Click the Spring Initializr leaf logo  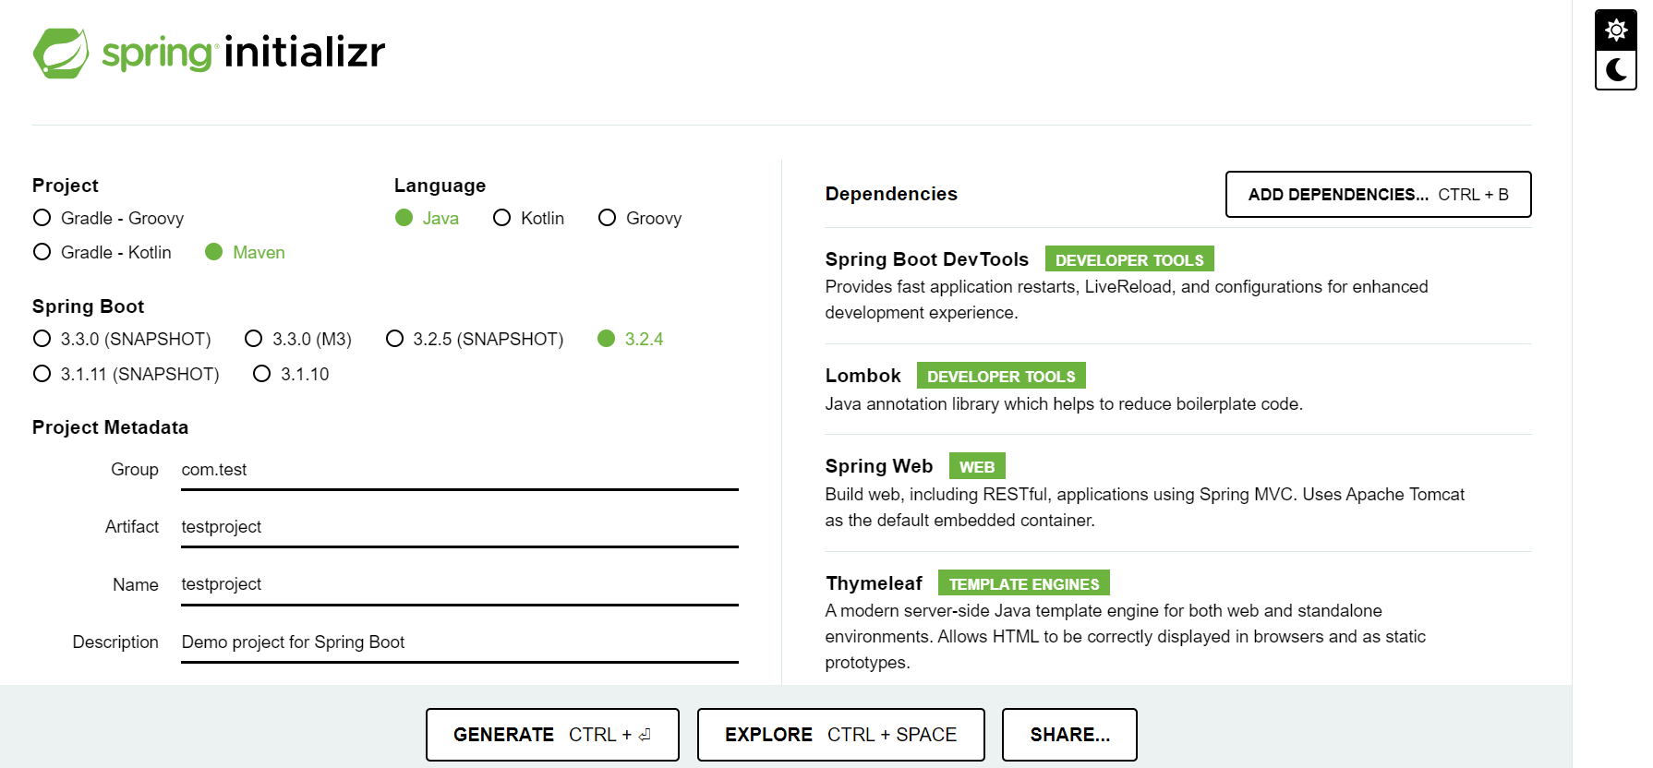click(x=61, y=53)
